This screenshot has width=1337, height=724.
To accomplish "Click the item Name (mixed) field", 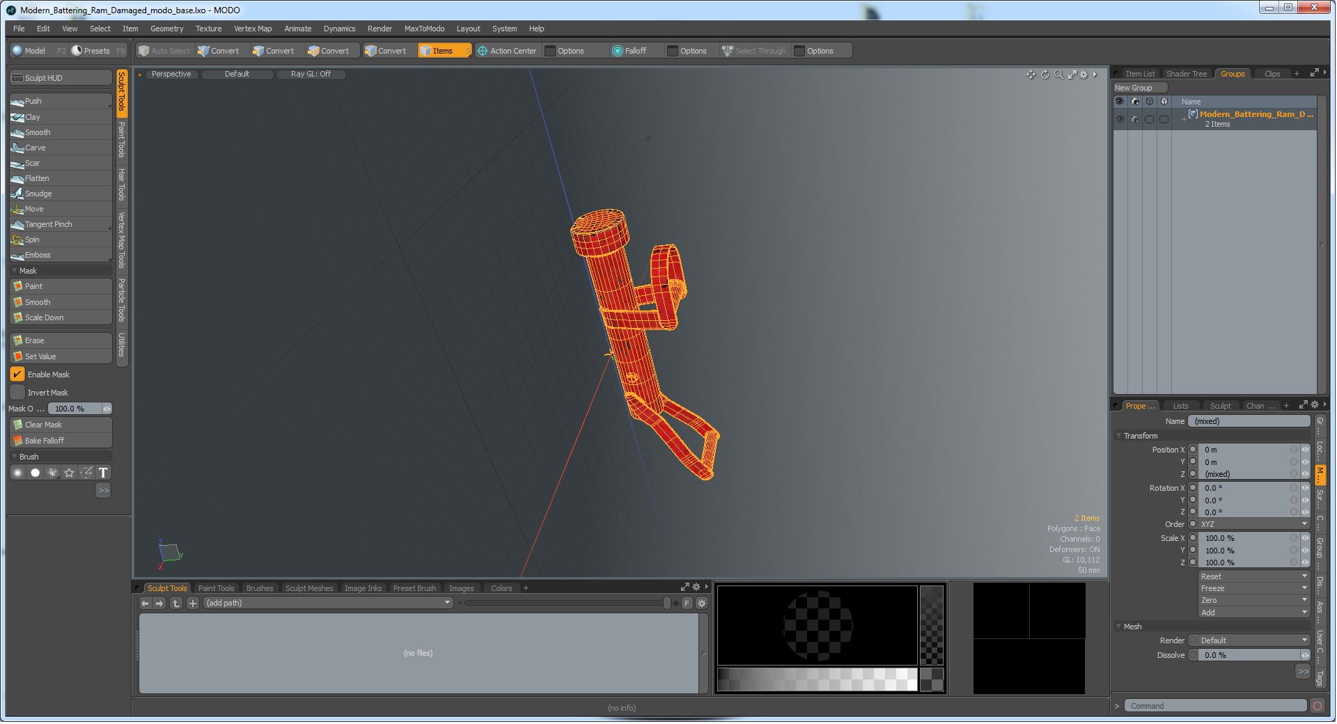I will (x=1249, y=421).
